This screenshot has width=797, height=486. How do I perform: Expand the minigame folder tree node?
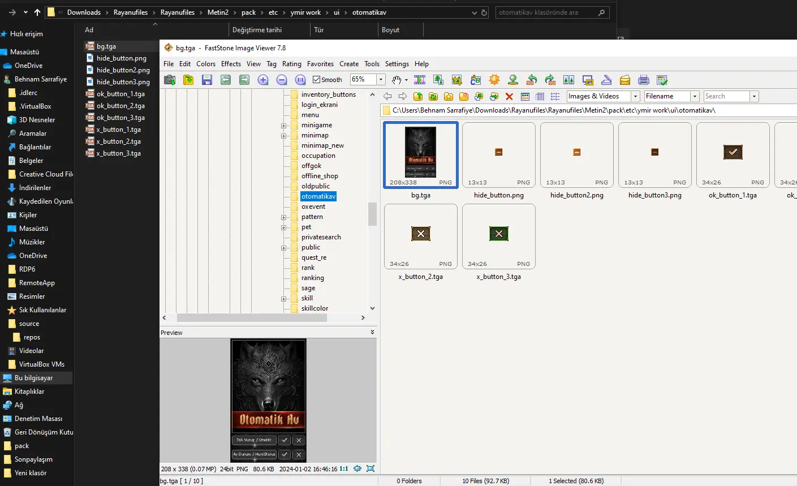tap(284, 125)
